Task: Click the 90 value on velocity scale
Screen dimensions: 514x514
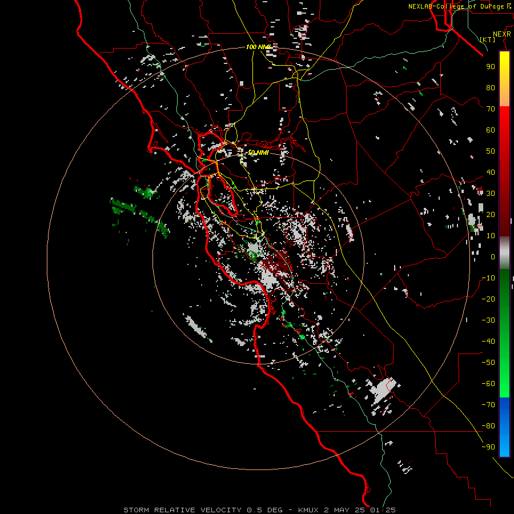Action: tap(491, 67)
